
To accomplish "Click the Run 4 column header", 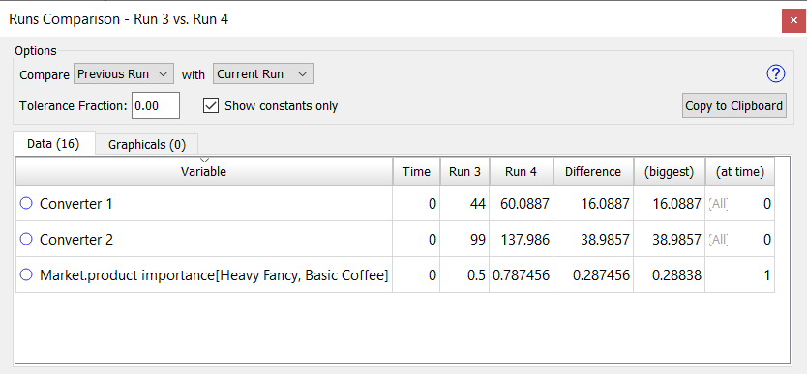I will [522, 172].
